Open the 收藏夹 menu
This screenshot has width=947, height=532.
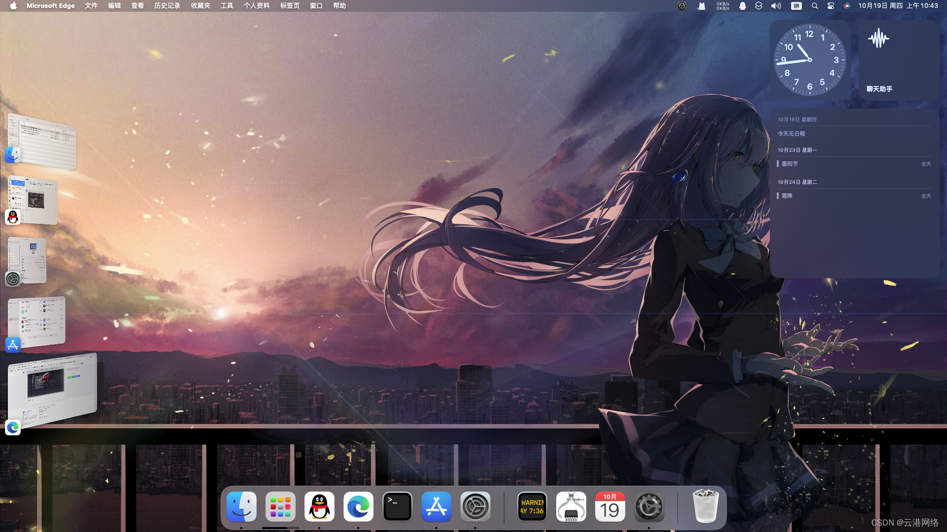point(200,6)
